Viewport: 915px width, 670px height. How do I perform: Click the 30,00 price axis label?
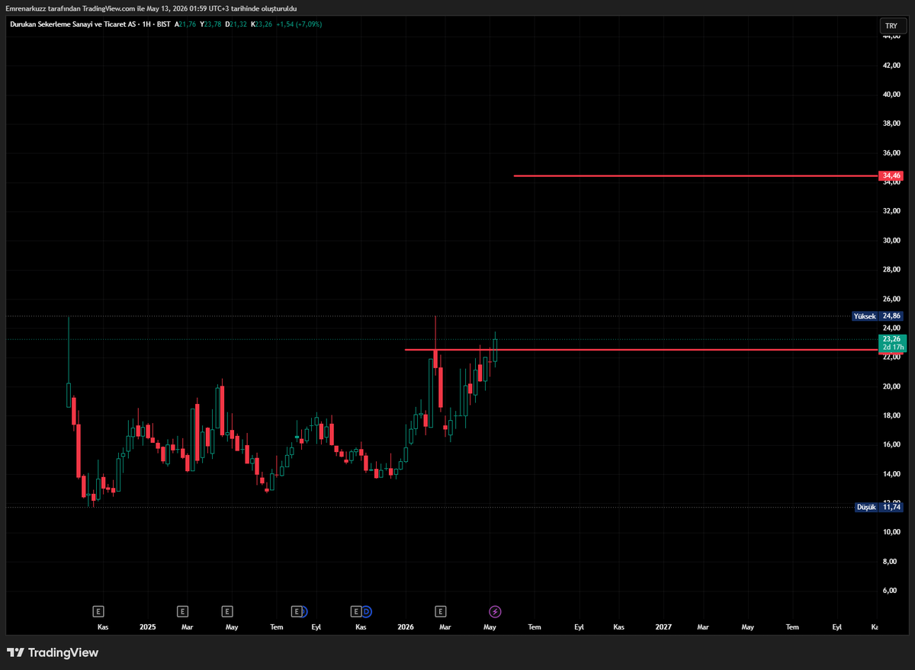[891, 240]
